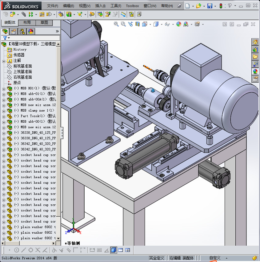Select the 前视基准面 front plane item

coord(22,66)
